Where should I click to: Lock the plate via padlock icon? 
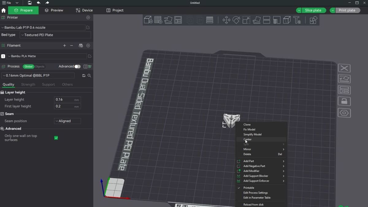click(x=344, y=101)
